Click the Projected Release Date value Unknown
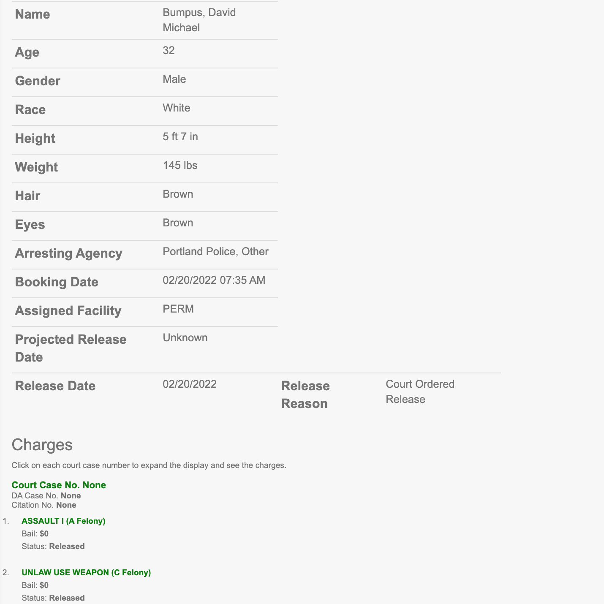 tap(185, 337)
